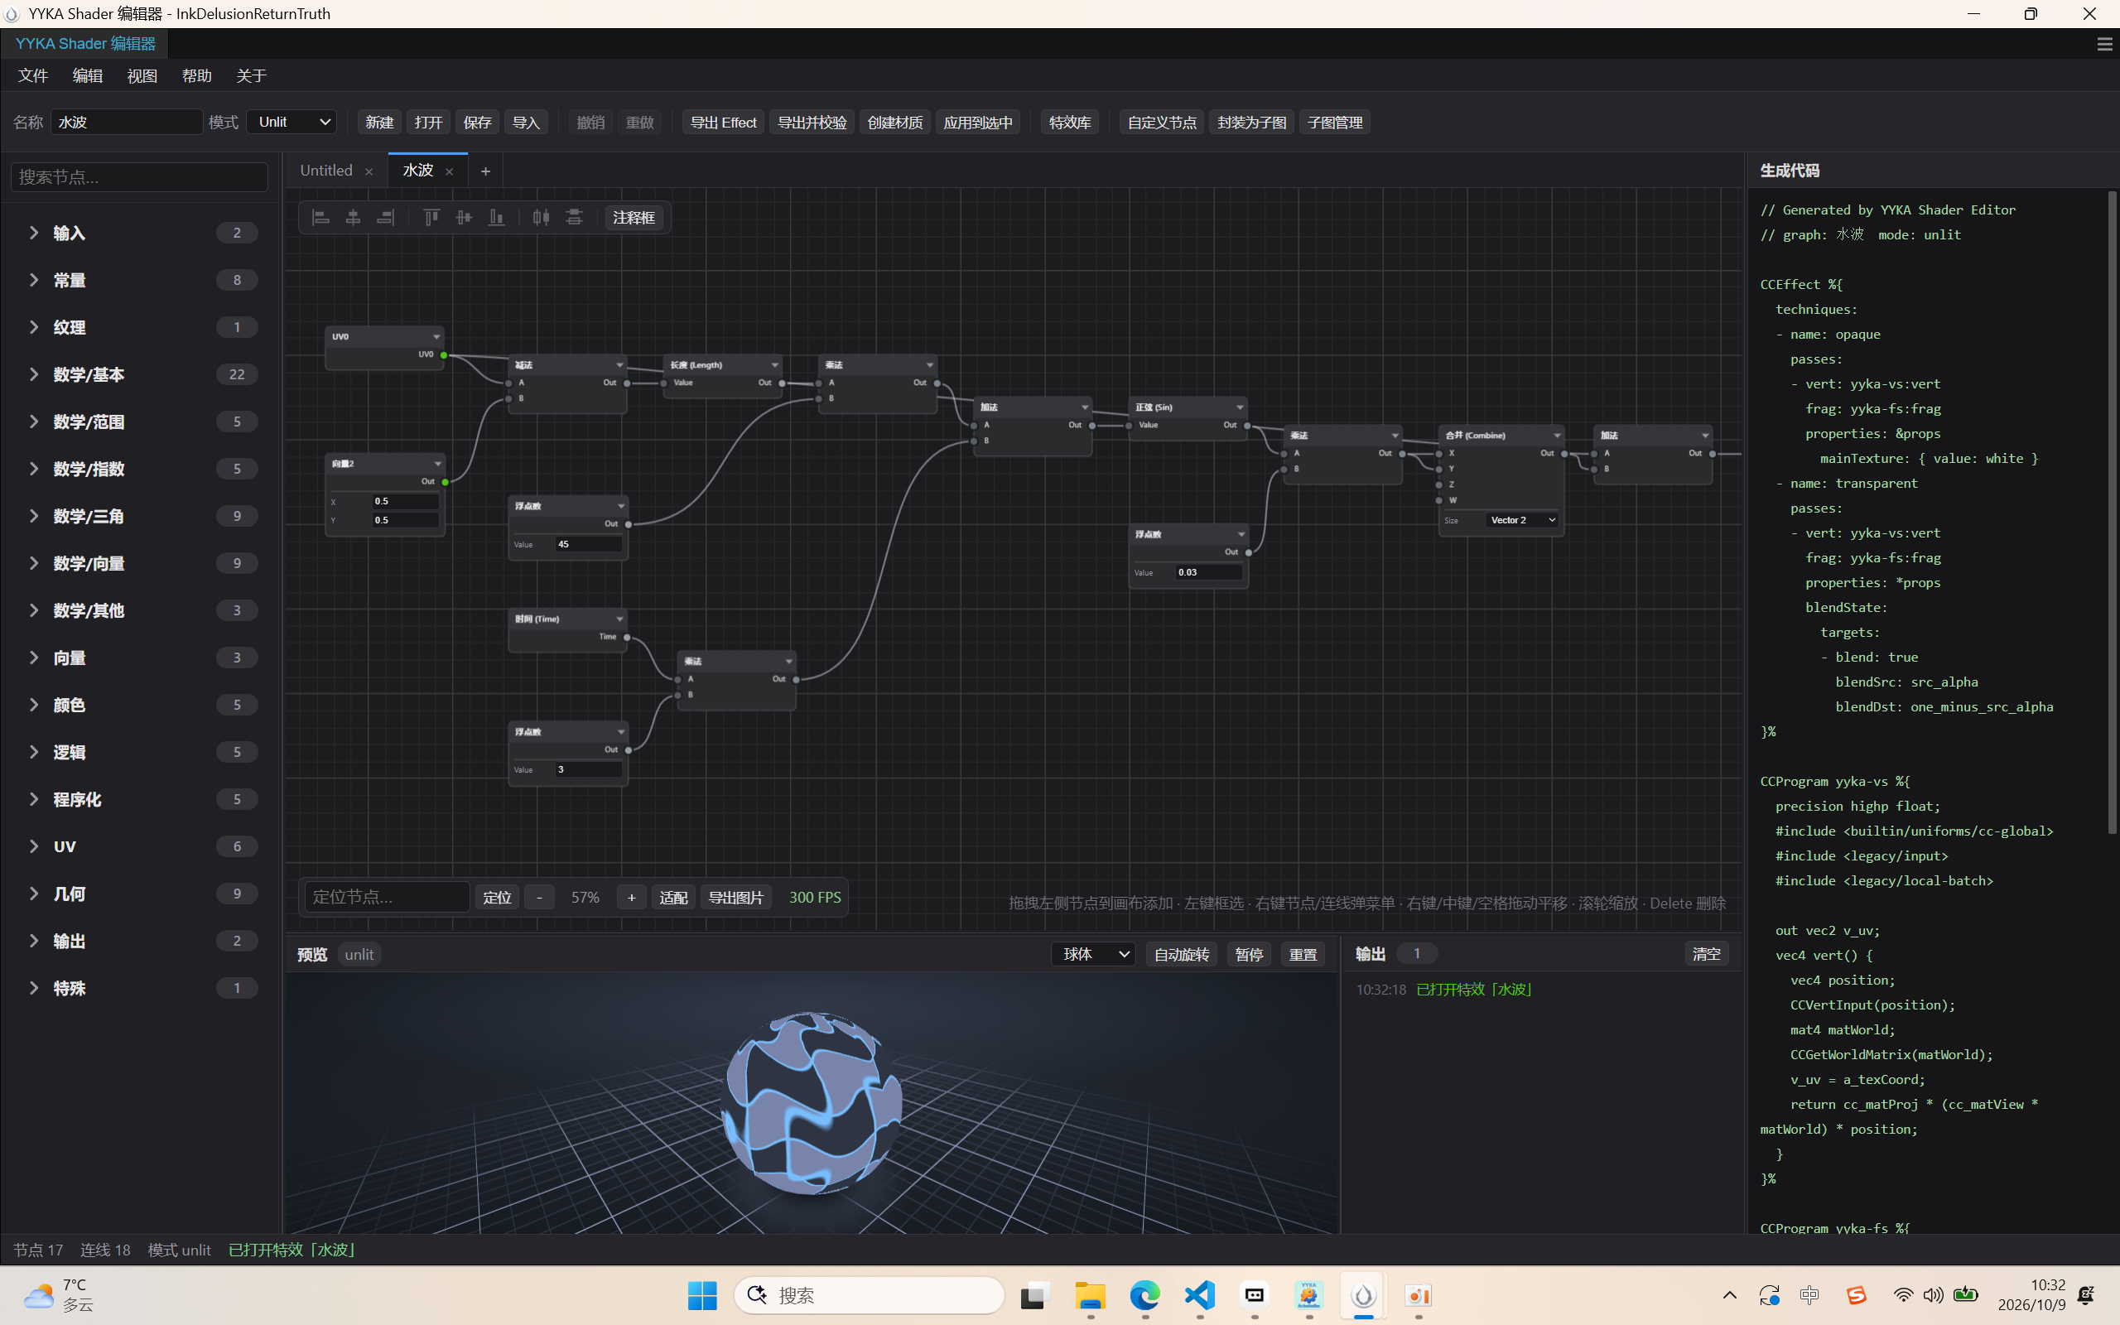
Task: Close the 水波 tab
Action: 450,171
